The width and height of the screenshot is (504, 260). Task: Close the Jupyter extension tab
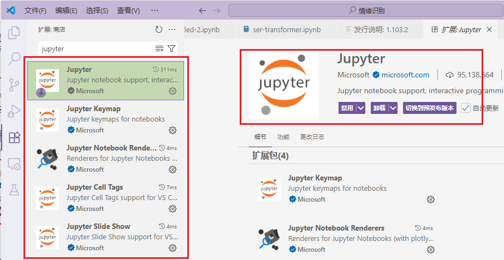click(489, 29)
